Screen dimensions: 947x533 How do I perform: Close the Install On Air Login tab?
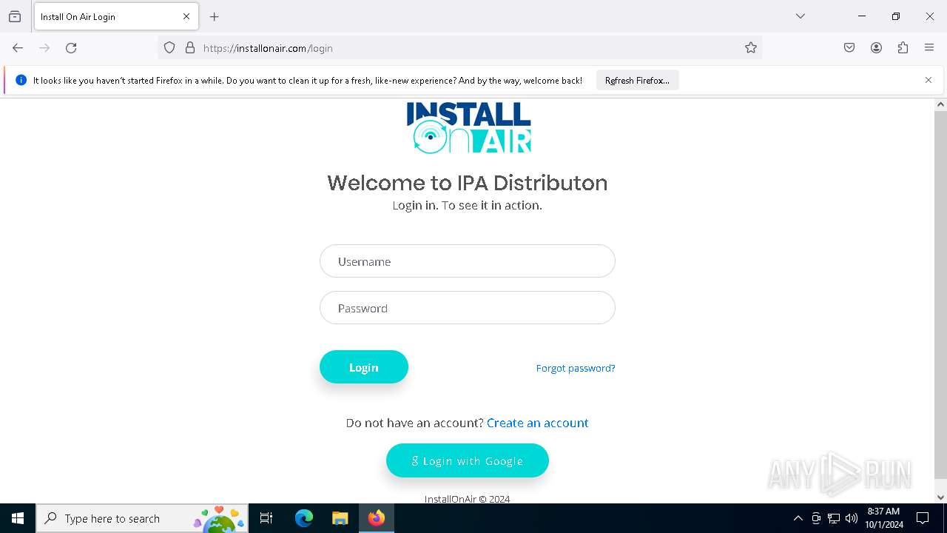(186, 16)
